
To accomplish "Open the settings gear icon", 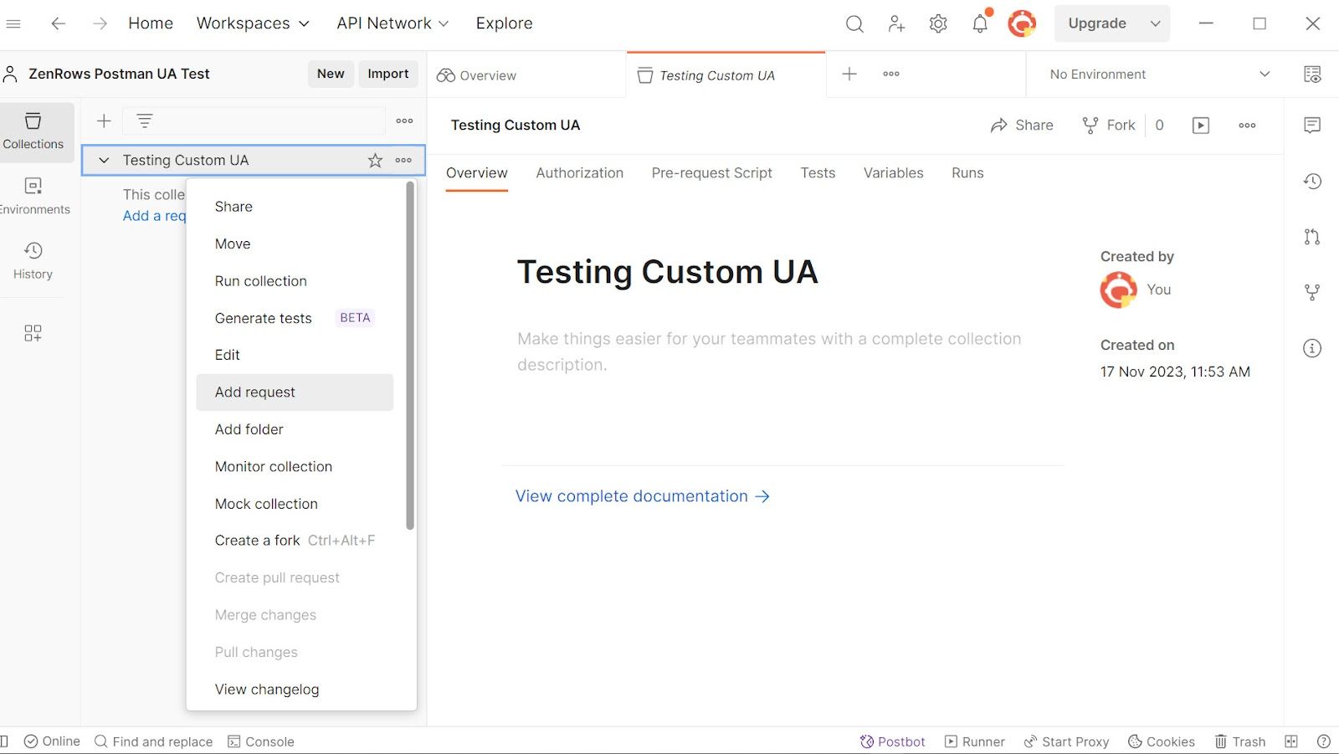I will click(938, 23).
